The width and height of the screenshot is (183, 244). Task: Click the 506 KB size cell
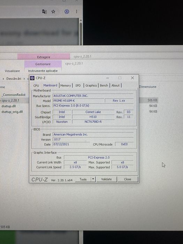click(152, 100)
